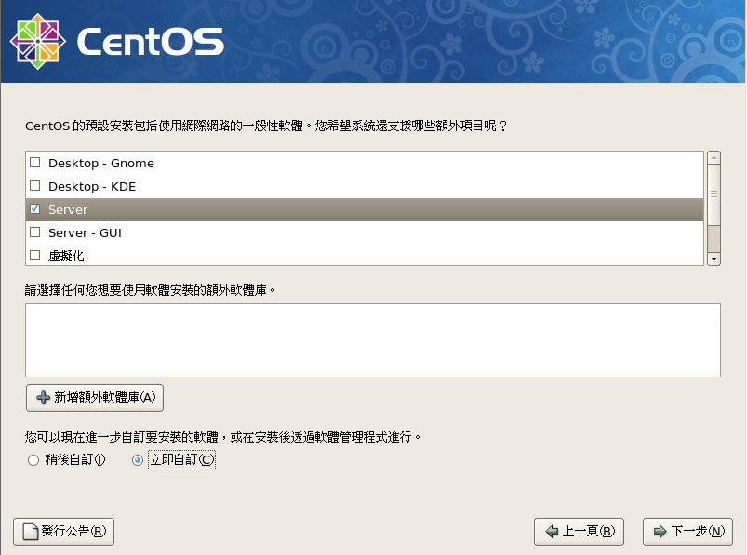Screen dimensions: 747x555
Task: Click the empty additional repositories list box
Action: (x=373, y=340)
